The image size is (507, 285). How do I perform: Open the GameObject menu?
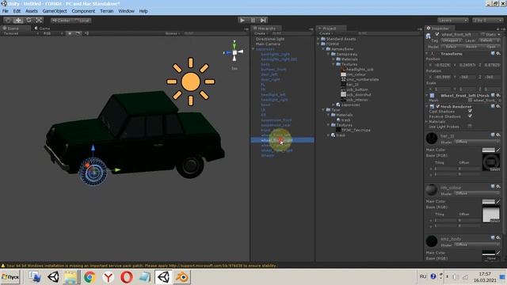(x=55, y=11)
